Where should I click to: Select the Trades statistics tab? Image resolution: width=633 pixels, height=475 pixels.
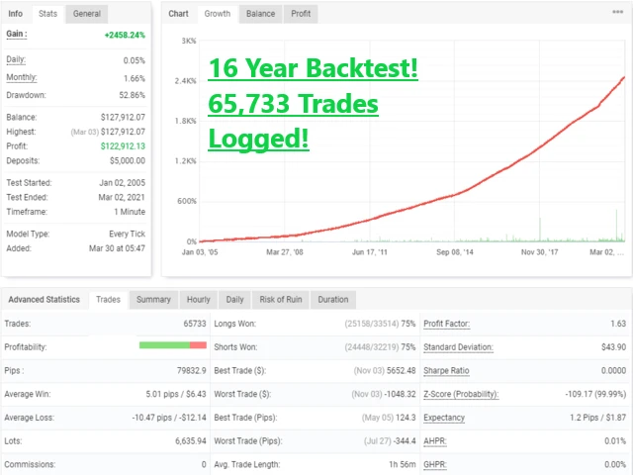108,299
